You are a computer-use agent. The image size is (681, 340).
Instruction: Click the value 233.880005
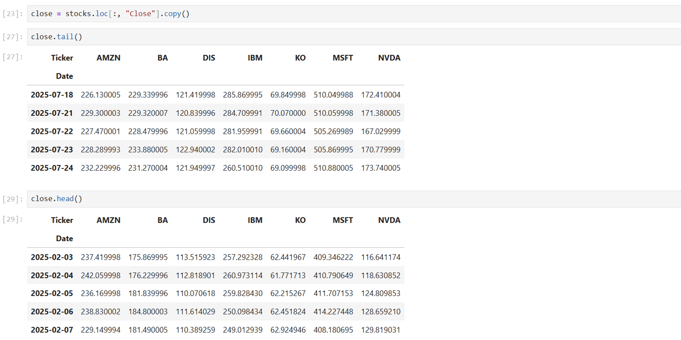148,149
